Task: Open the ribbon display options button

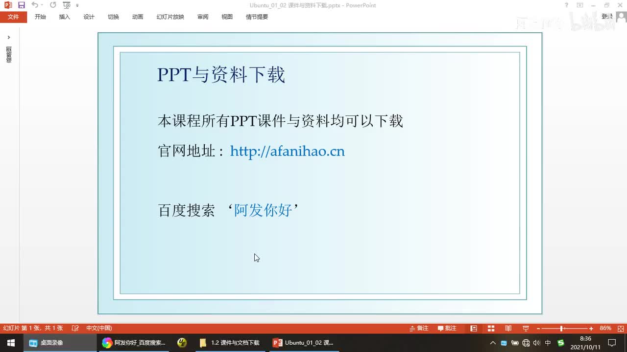Action: click(580, 5)
